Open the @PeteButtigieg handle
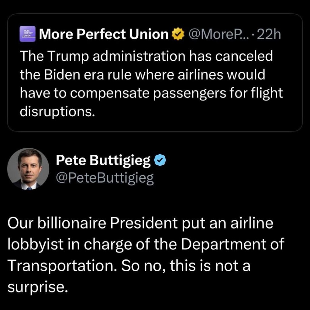 click(x=105, y=179)
